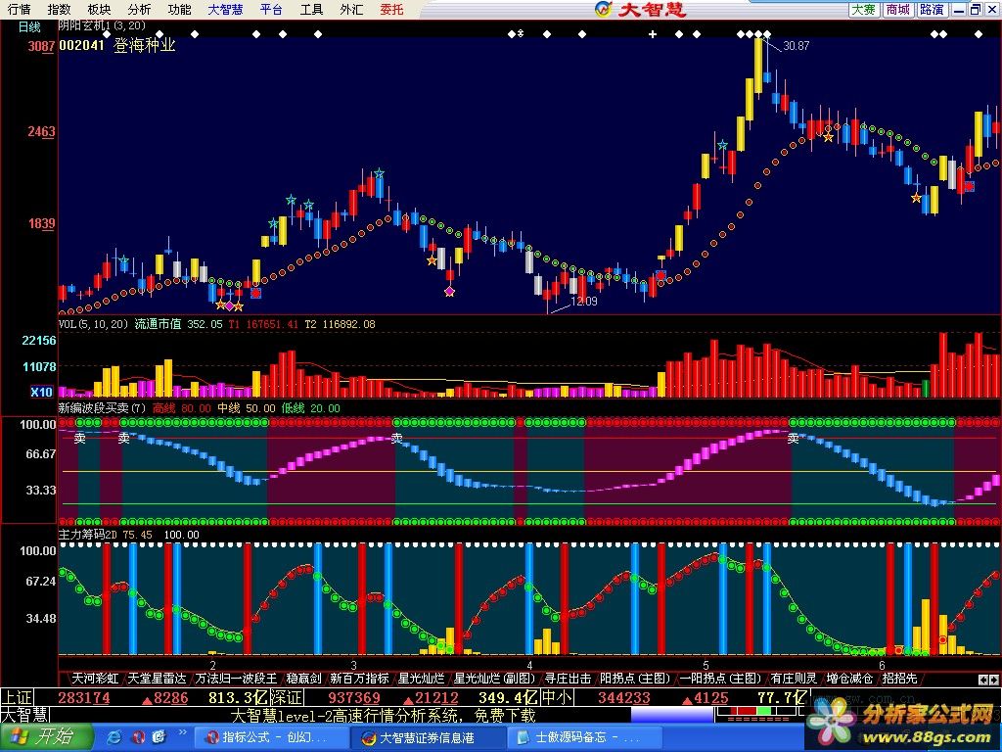Click the 中线 50.00 parameter

click(246, 408)
